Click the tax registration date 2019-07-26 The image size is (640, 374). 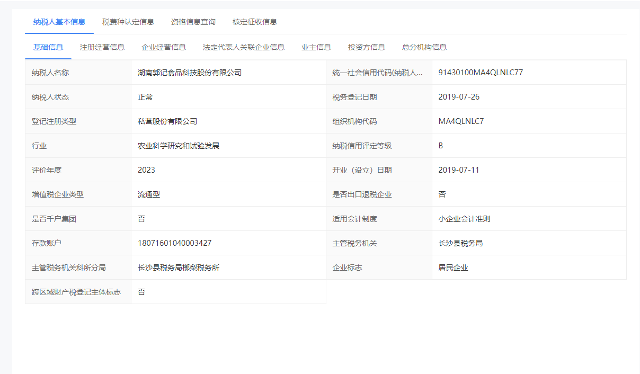(459, 97)
